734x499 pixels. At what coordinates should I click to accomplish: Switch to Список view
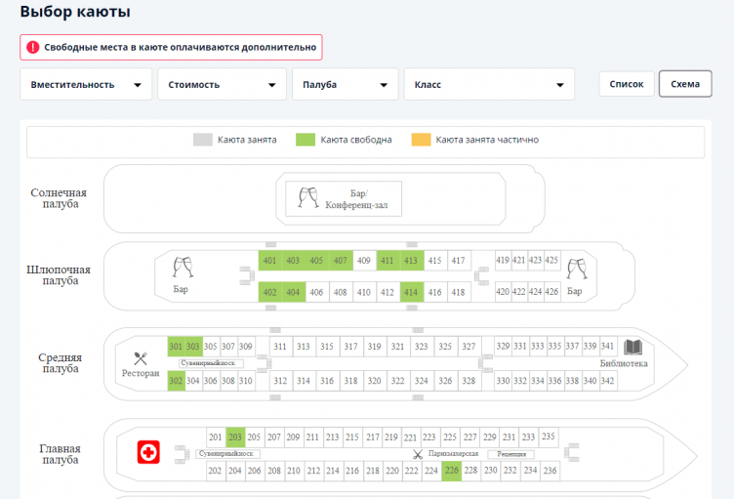pos(626,84)
